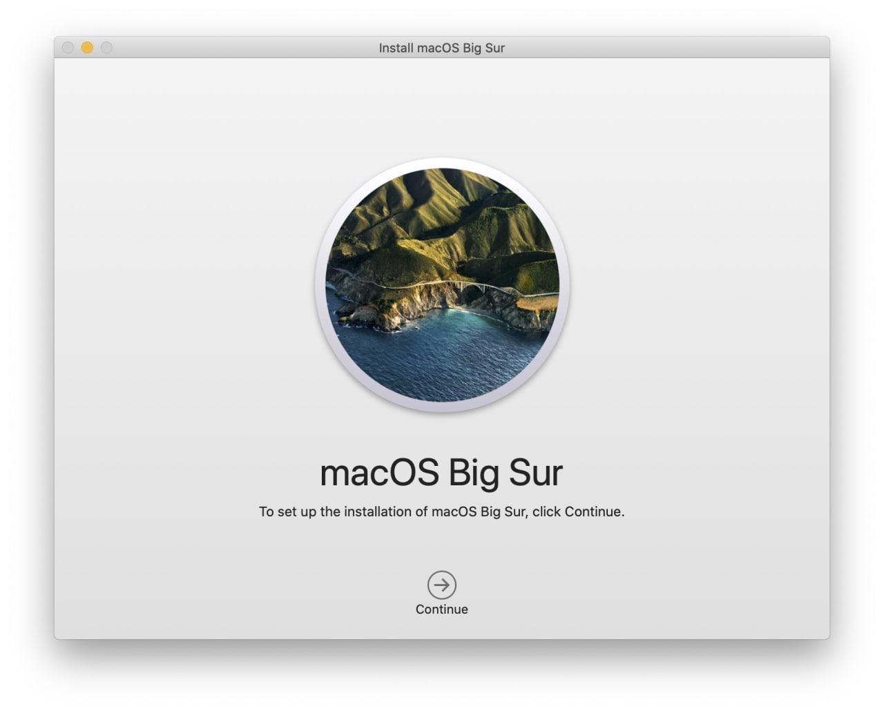Click "macOS Big Sur" within the instruction sentence
The image size is (884, 711).
click(480, 512)
